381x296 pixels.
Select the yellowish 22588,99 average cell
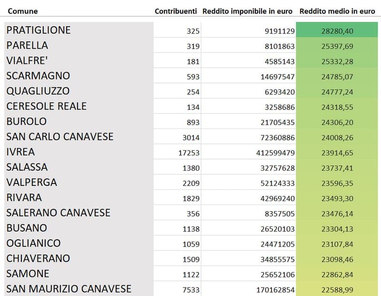click(x=337, y=290)
